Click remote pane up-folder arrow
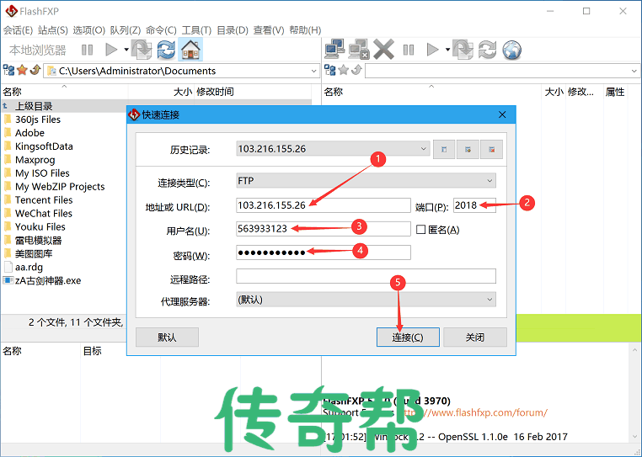This screenshot has height=457, width=642. click(x=356, y=71)
